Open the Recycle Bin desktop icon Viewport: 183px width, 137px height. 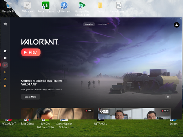coord(9,7)
